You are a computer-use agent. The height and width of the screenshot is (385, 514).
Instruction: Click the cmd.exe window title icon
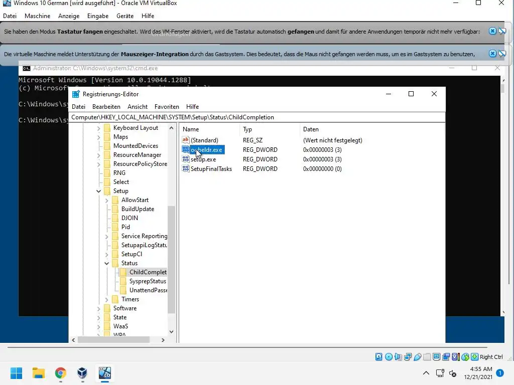26,68
